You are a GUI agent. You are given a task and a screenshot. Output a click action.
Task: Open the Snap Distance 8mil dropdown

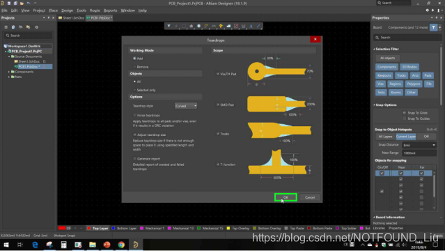pos(419,145)
